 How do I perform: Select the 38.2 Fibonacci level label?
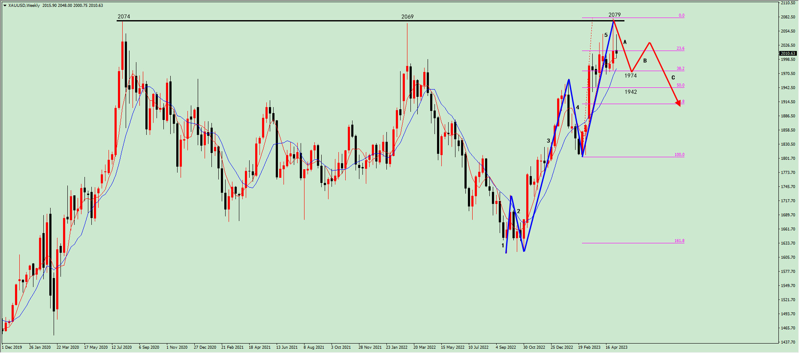click(680, 69)
